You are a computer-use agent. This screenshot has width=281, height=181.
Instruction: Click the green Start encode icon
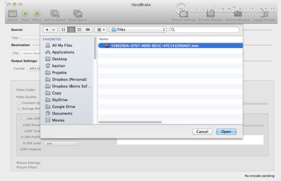(25, 13)
